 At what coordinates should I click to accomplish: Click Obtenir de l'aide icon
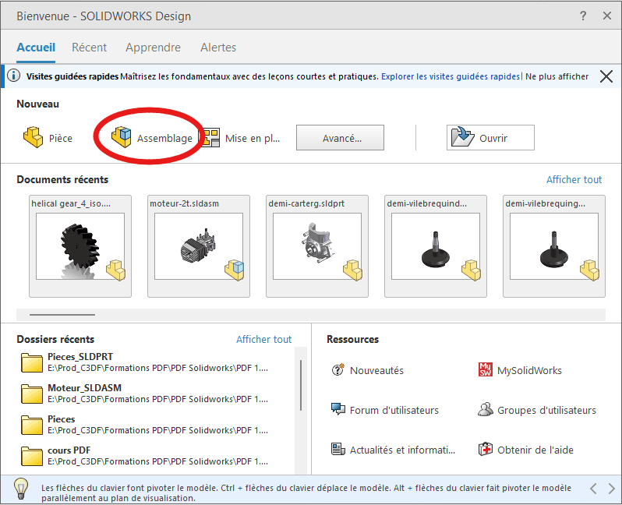(485, 450)
